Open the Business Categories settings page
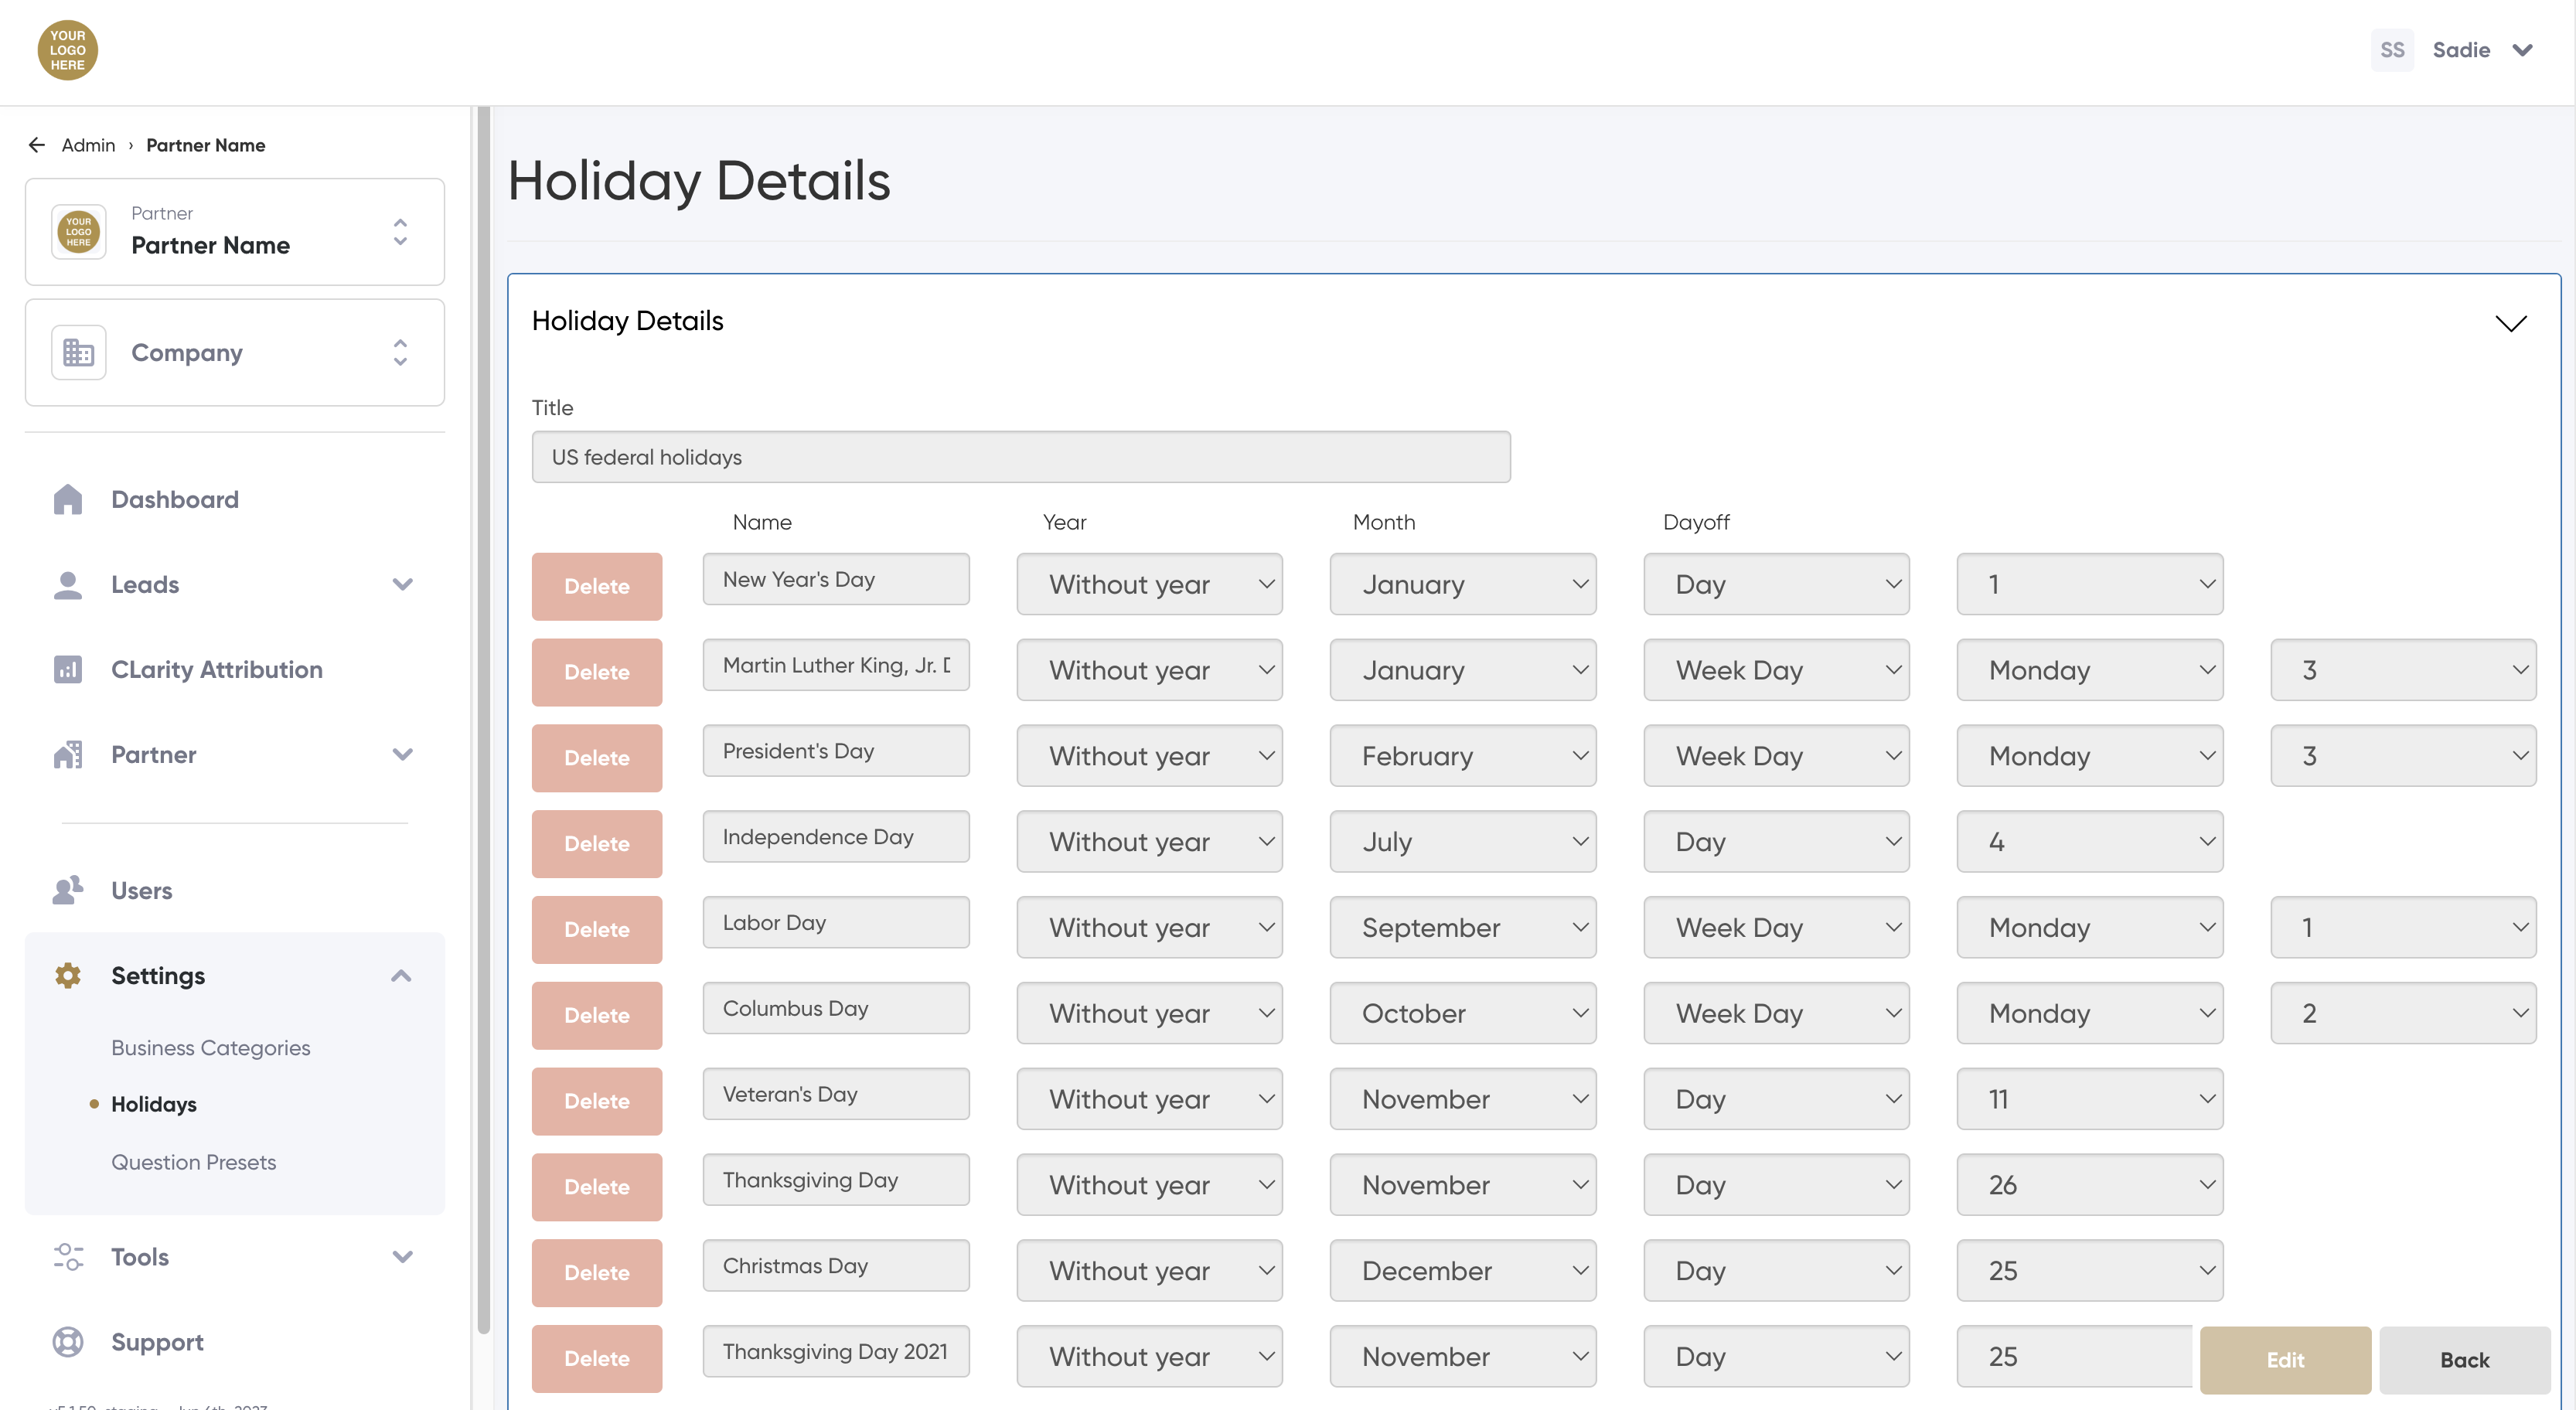This screenshot has height=1410, width=2576. [x=210, y=1048]
